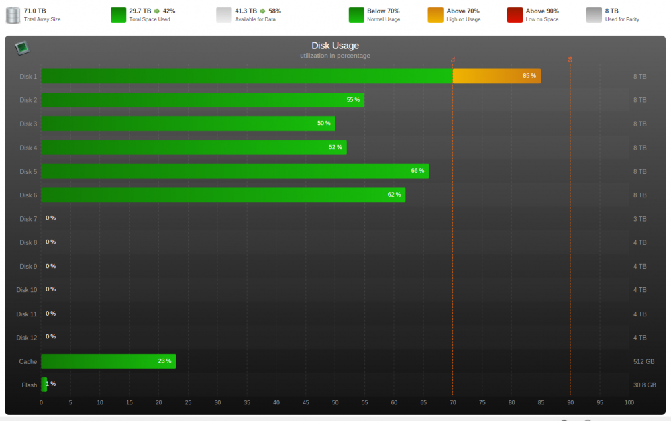Click the Cache row label
The width and height of the screenshot is (671, 421).
pyautogui.click(x=28, y=361)
